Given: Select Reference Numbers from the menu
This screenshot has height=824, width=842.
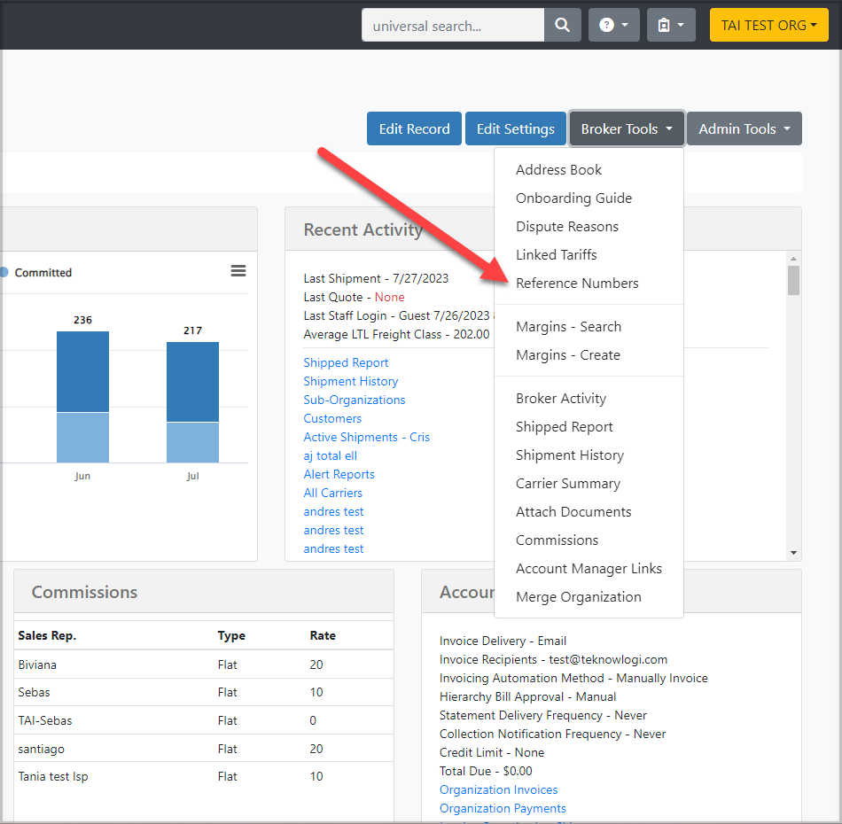Looking at the screenshot, I should tap(577, 284).
